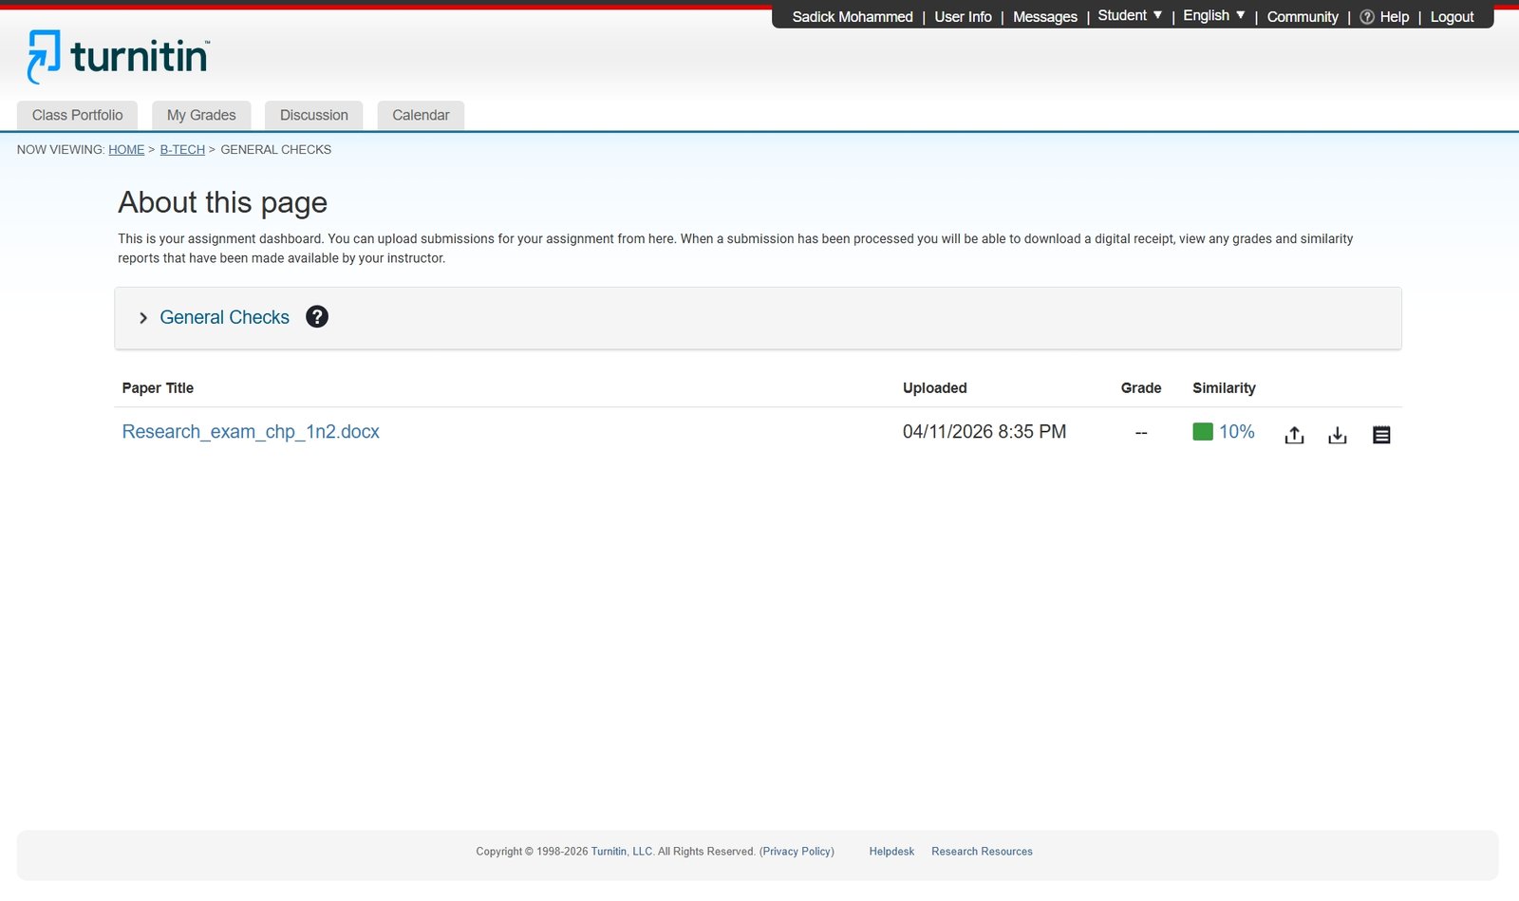Screen dimensions: 1519x901
Task: Click the Logout link
Action: coord(1452,17)
